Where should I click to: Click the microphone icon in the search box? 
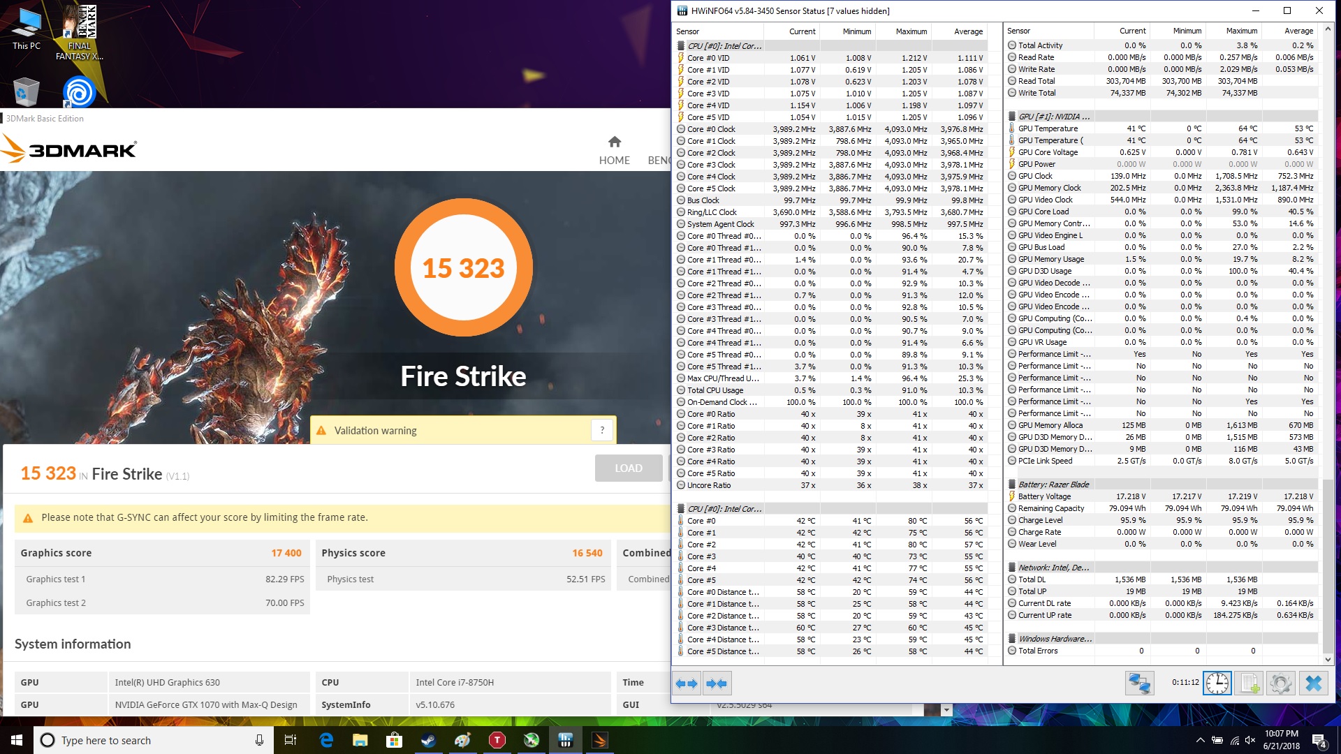259,740
